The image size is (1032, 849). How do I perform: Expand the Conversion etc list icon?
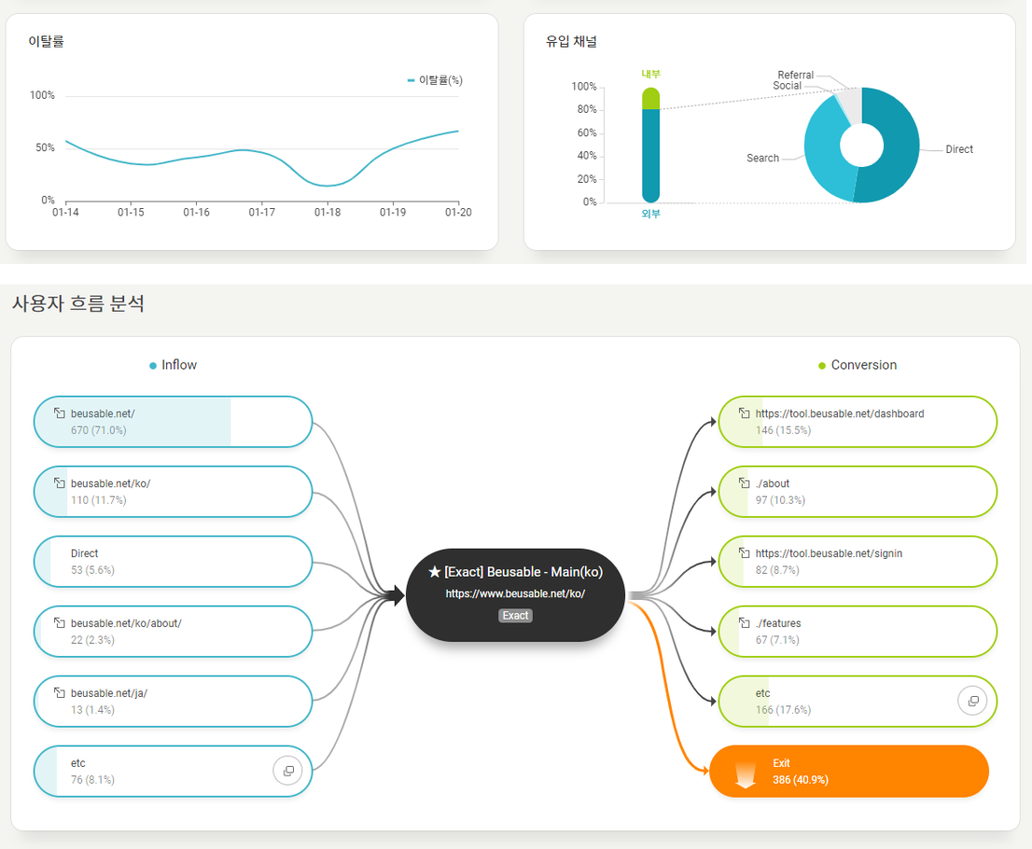click(x=972, y=701)
